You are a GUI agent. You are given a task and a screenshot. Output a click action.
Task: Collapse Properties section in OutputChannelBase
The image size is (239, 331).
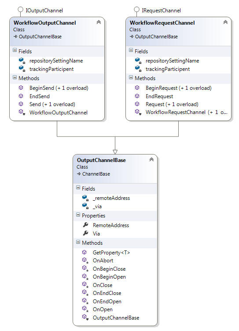point(78,215)
